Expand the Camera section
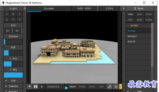Image resolution: width=159 pixels, height=92 pixels. pos(13,86)
